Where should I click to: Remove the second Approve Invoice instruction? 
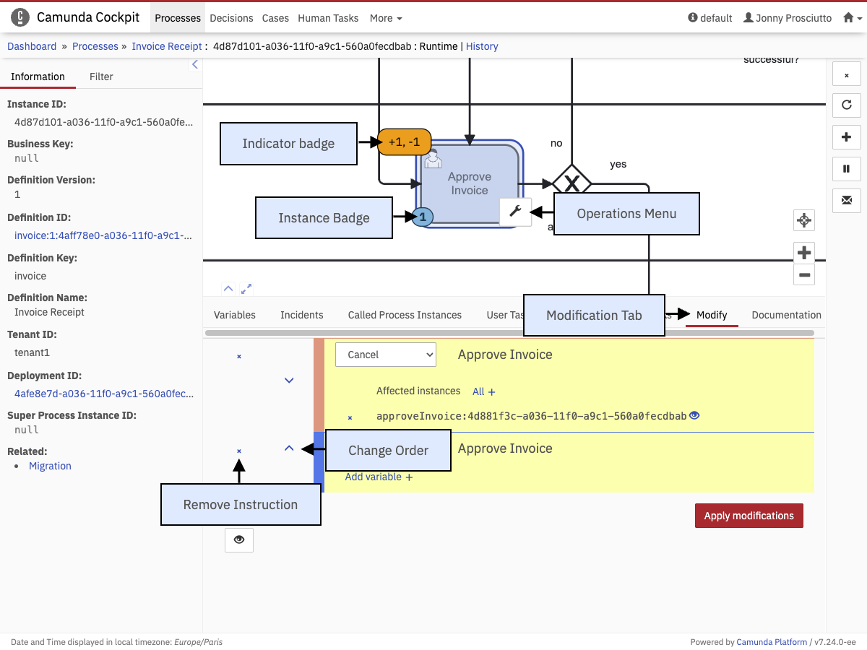[239, 451]
